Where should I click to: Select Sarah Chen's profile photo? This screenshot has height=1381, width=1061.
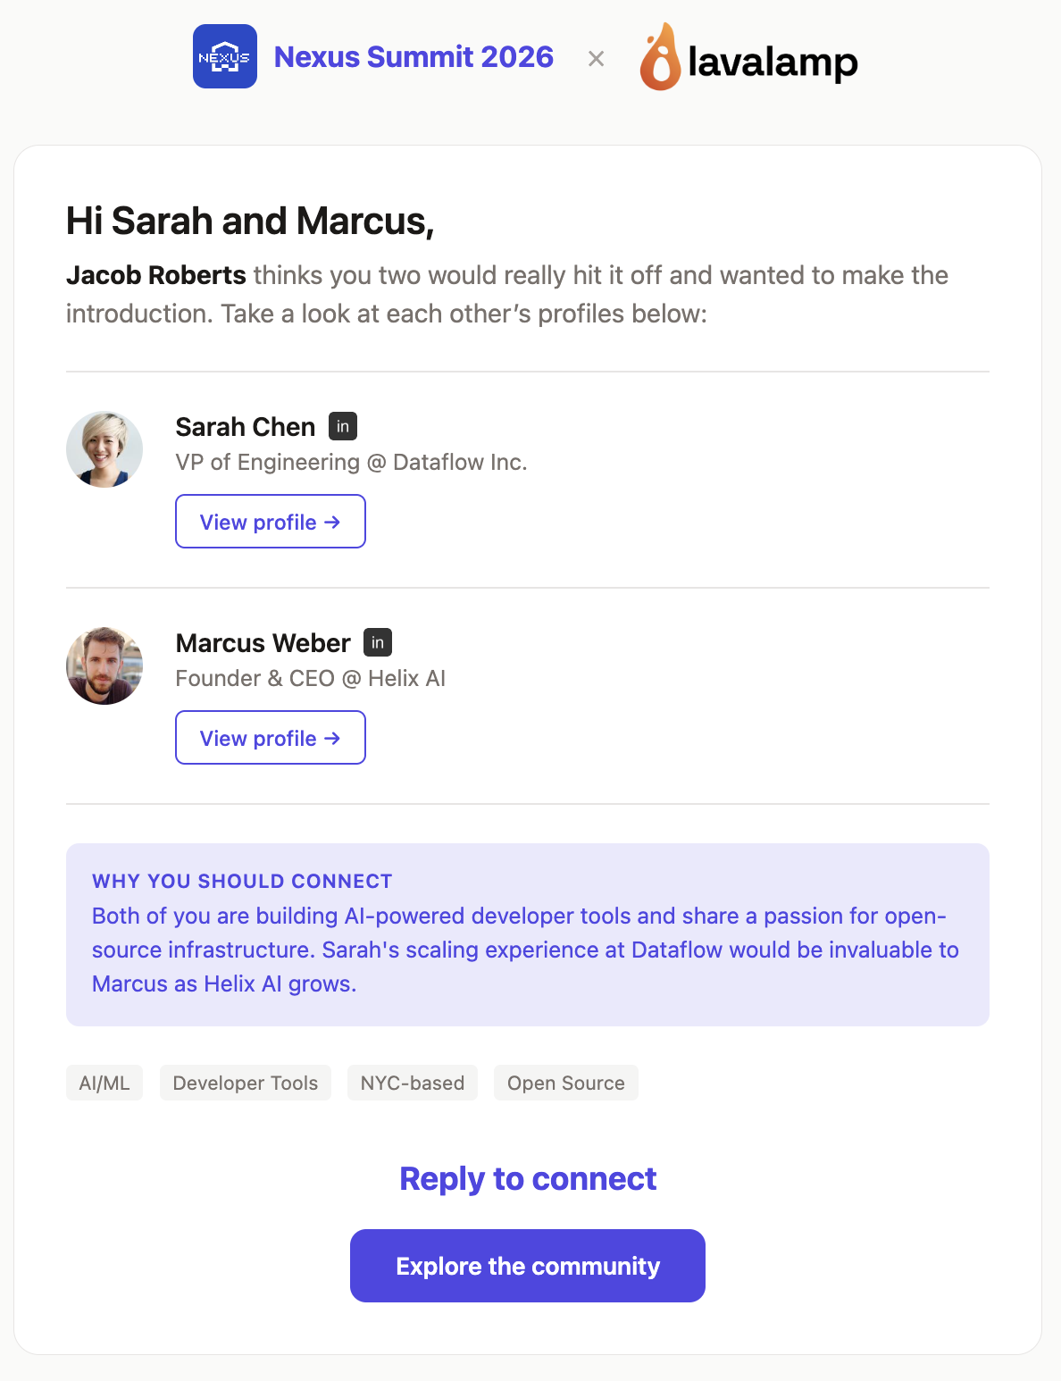pos(104,449)
